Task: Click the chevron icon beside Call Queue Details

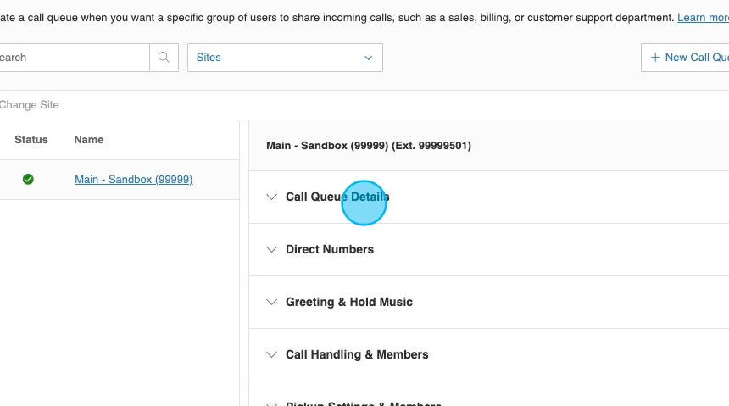Action: pyautogui.click(x=271, y=197)
